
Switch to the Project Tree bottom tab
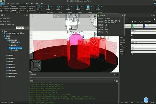pos(11,102)
